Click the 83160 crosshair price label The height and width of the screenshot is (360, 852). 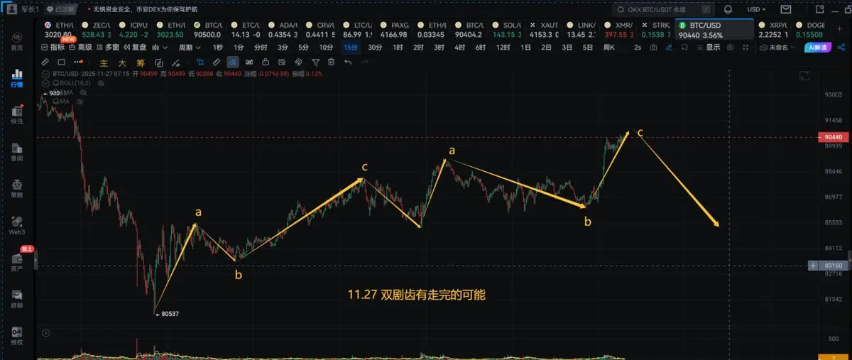[833, 265]
